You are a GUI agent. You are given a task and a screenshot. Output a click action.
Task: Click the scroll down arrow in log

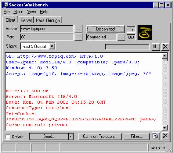pos(165,128)
